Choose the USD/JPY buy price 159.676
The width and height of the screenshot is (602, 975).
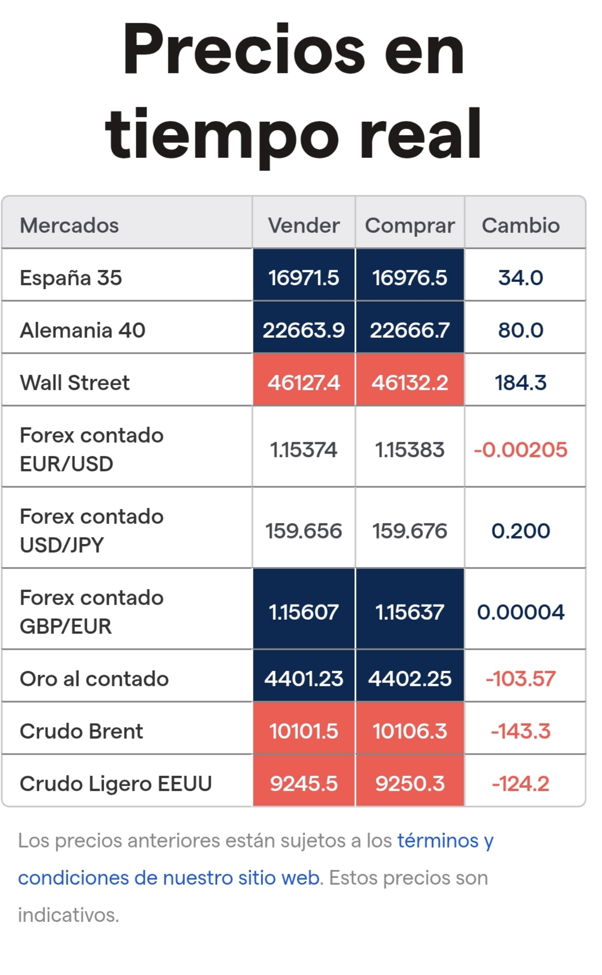409,531
